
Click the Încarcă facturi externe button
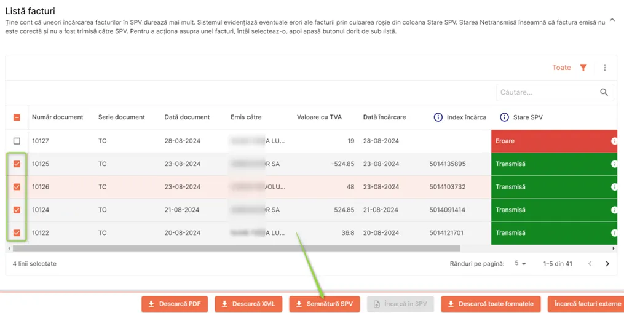pyautogui.click(x=586, y=304)
